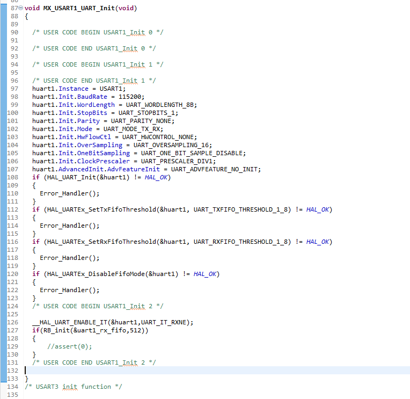The image size is (410, 399).
Task: Click UART_RXFIFO_THRESHOLD_1_8 argument
Action: click(x=240, y=242)
